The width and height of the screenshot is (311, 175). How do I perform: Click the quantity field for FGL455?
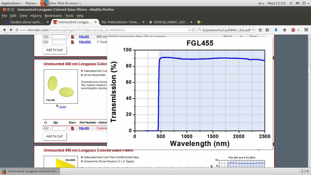pos(59,128)
